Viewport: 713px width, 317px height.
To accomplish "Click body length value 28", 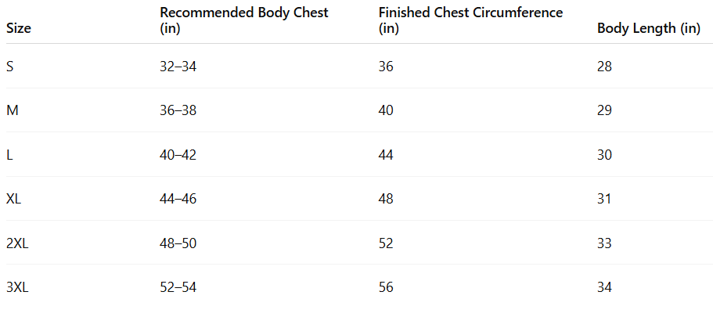I will point(604,67).
